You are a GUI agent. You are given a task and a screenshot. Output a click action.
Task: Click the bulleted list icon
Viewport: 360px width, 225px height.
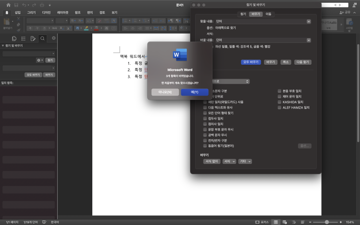point(125,21)
